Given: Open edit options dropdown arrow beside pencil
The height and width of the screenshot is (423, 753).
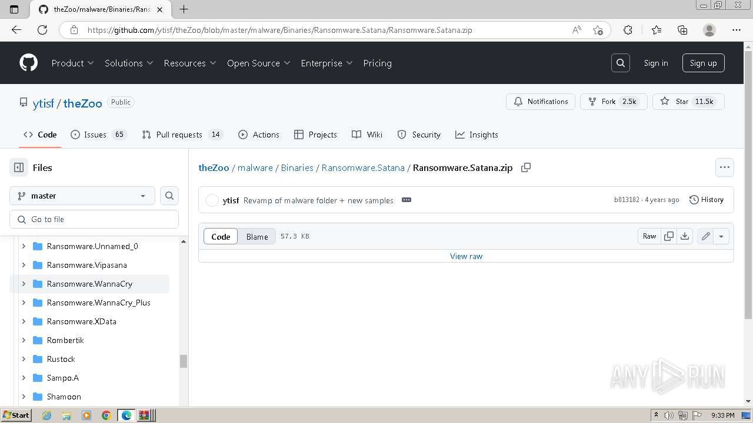Looking at the screenshot, I should (x=721, y=236).
